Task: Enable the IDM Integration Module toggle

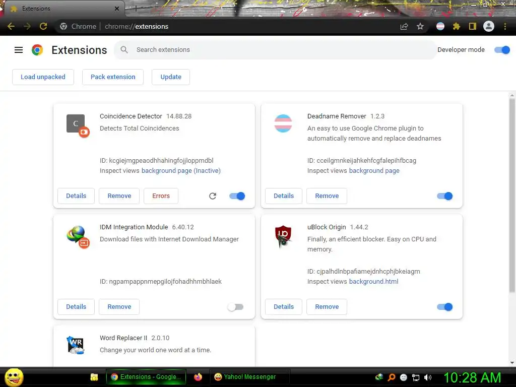Action: (235, 307)
